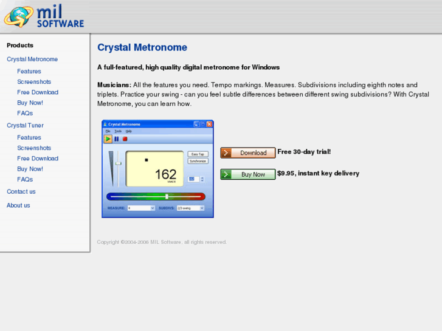Image resolution: width=442 pixels, height=331 pixels.
Task: Open the SUBDIVS dropdown showing 2/3 swing
Action: (x=190, y=208)
